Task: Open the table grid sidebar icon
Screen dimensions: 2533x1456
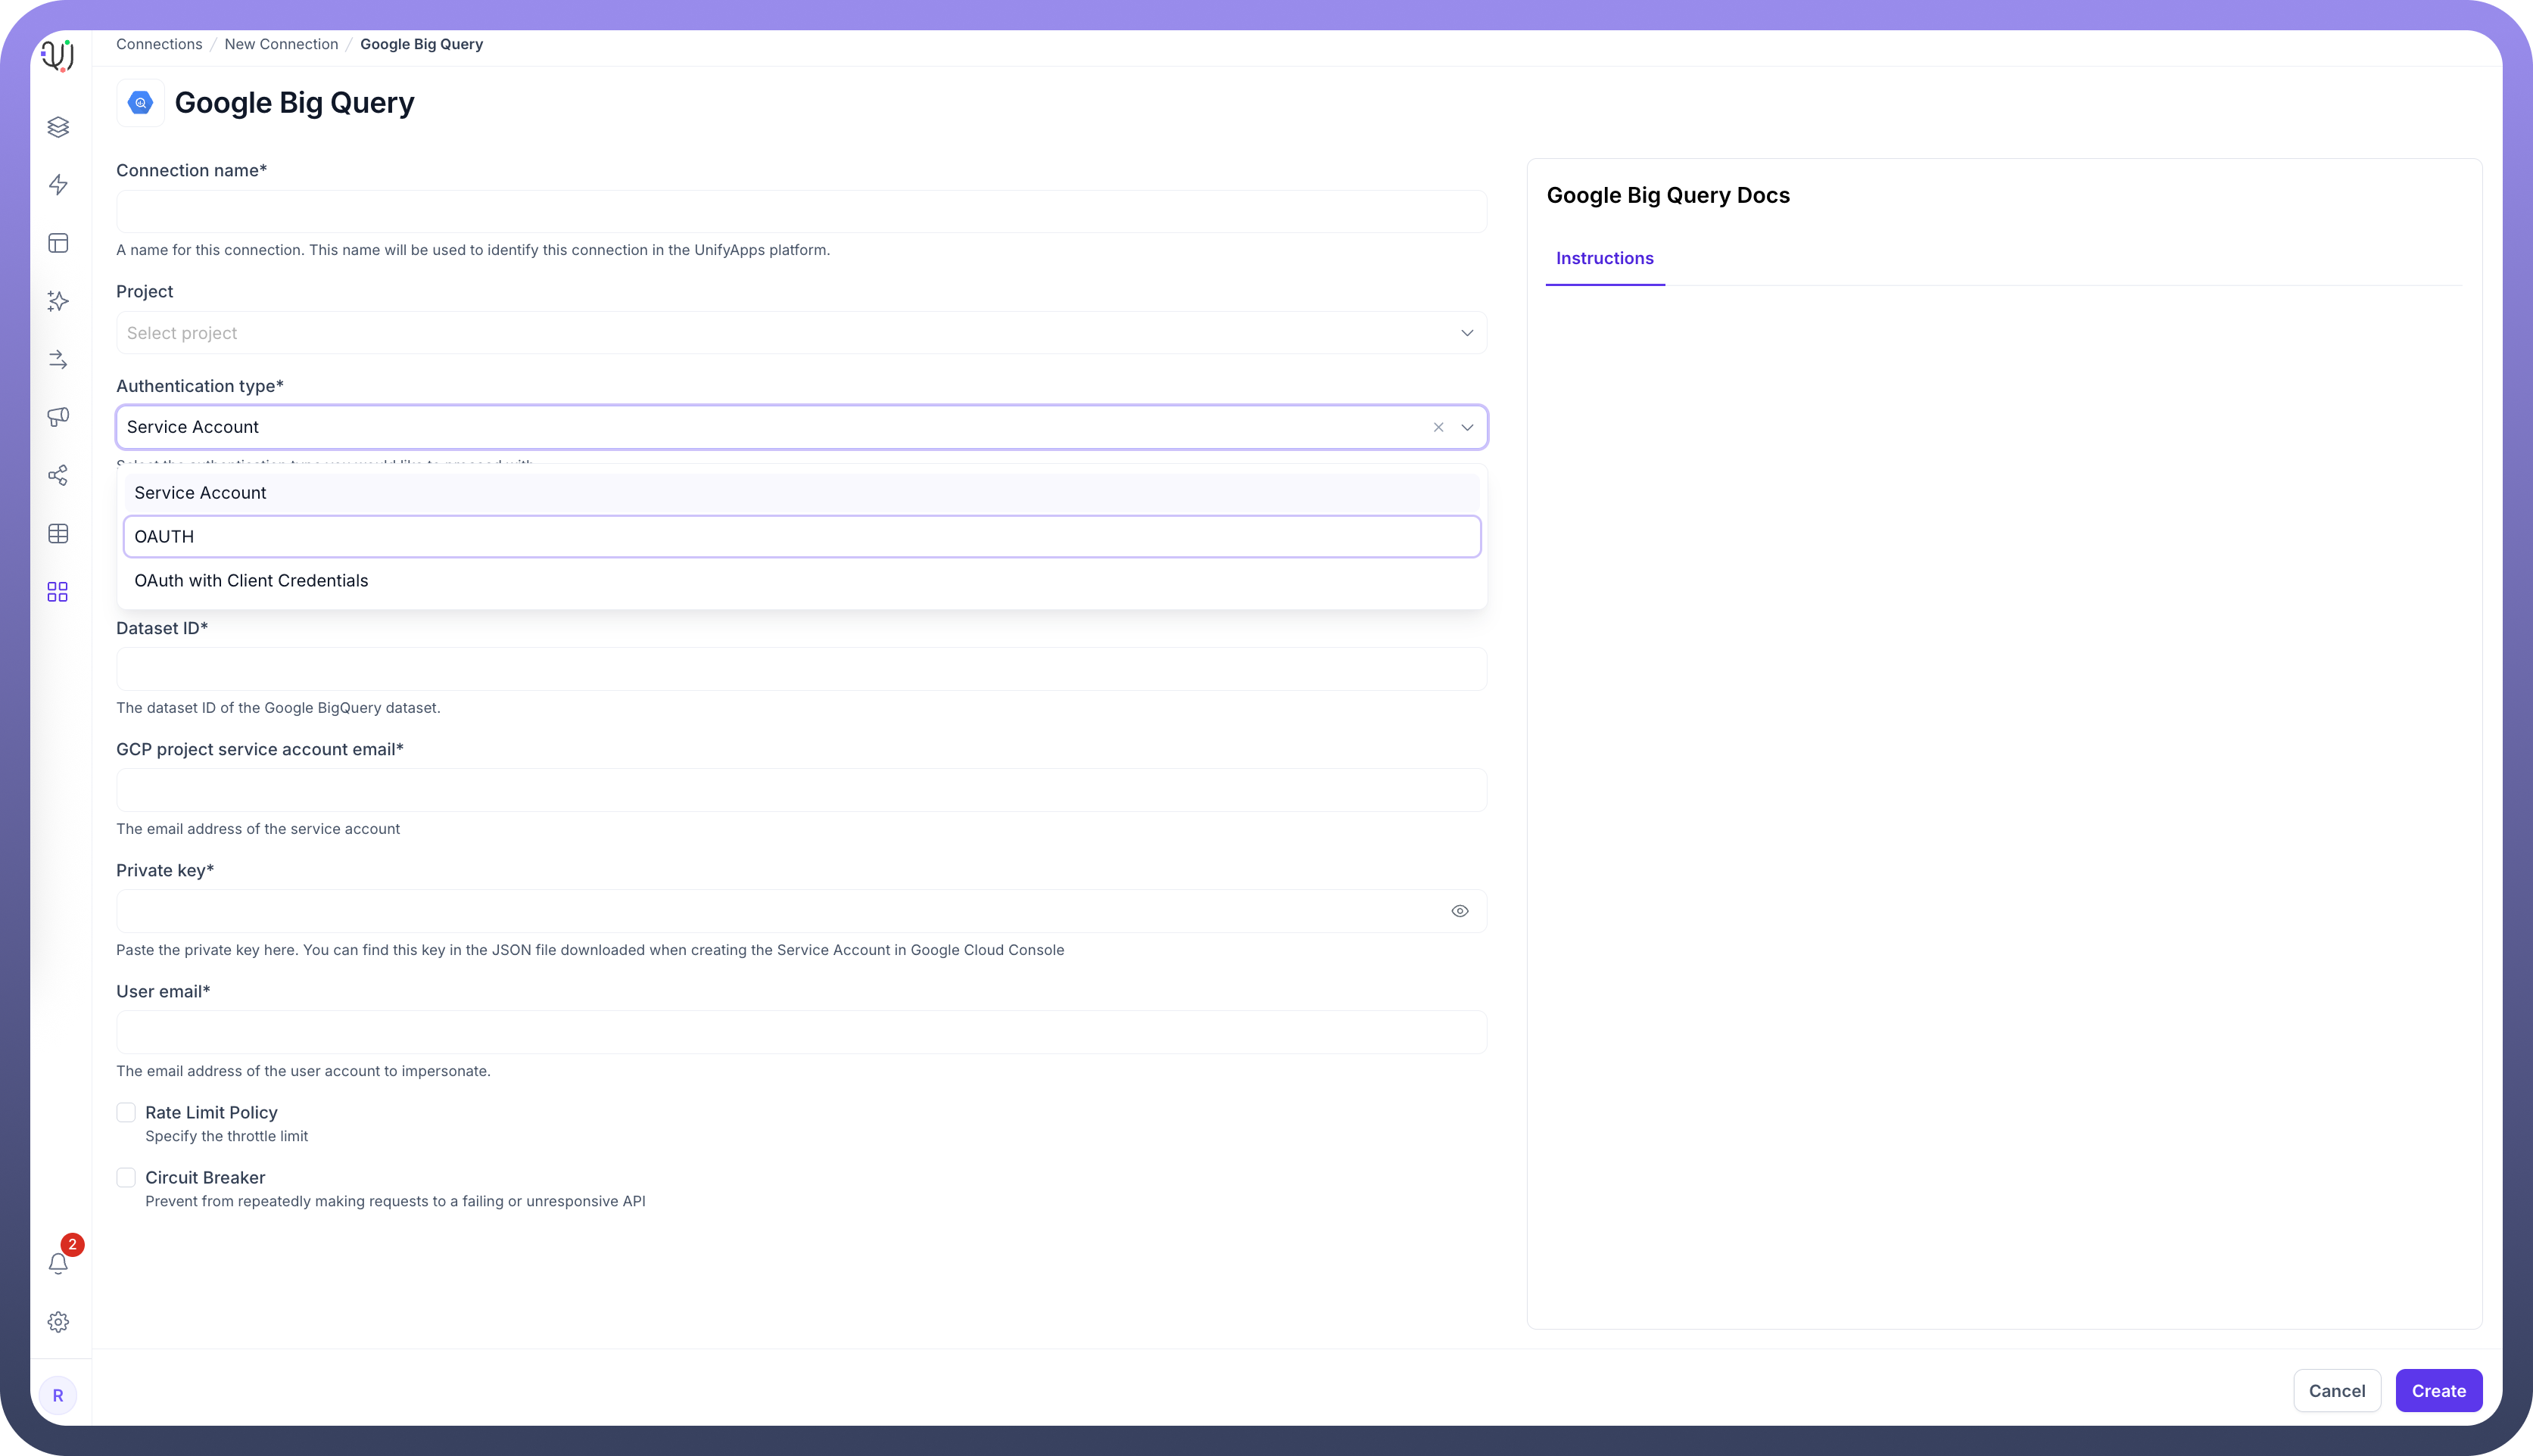Action: coord(58,534)
